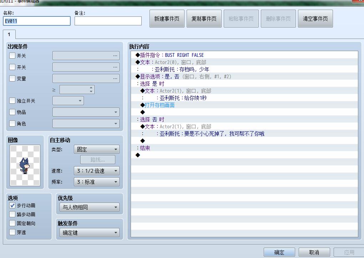Enable the 穿透 option
Viewport: 364px width, 258px height.
pos(12,232)
